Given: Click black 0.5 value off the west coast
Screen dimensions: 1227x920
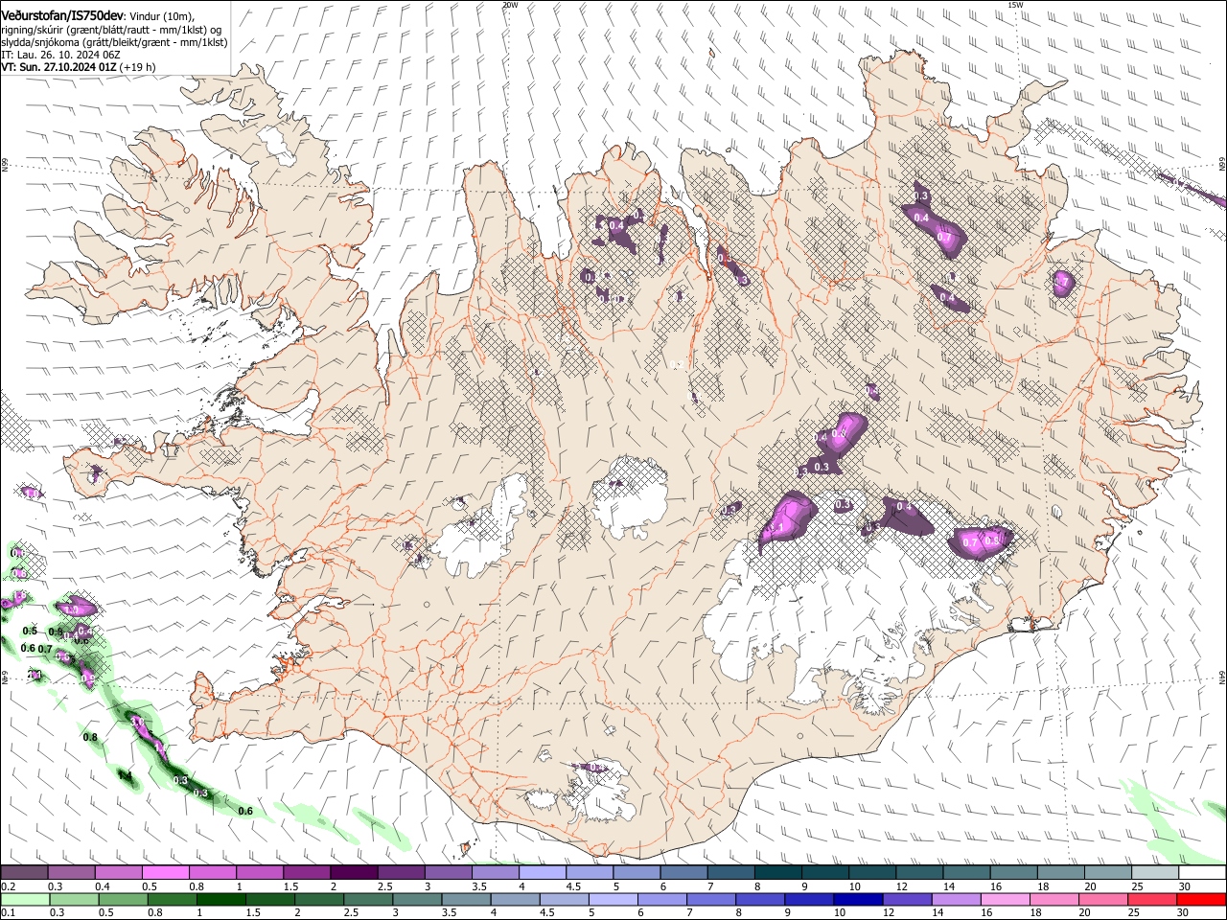Looking at the screenshot, I should 30,631.
